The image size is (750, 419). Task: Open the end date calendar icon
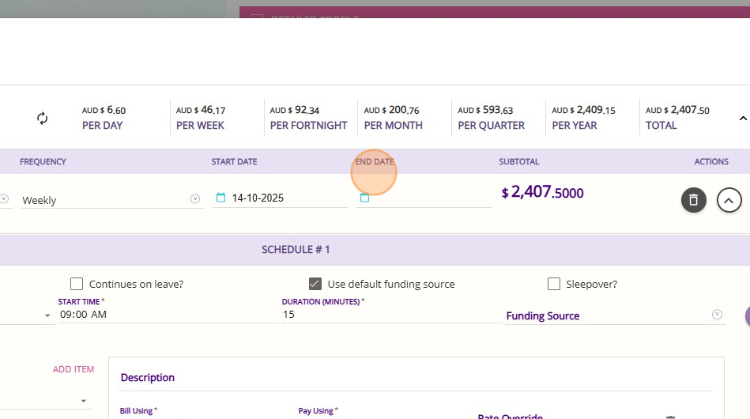(x=364, y=198)
